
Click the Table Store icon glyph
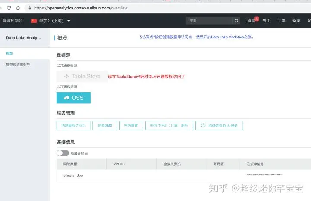click(x=67, y=76)
